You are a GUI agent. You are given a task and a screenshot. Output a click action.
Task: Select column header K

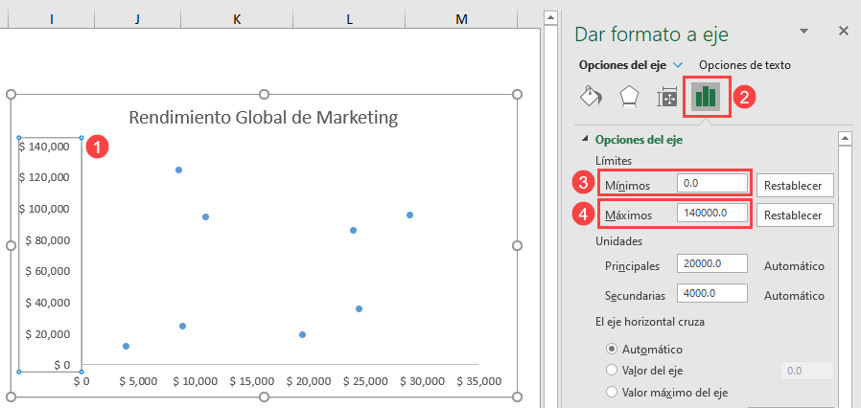click(237, 19)
